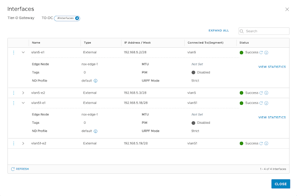Open View Statistics for vlan51-e1
This screenshot has width=297, height=196.
tap(272, 117)
